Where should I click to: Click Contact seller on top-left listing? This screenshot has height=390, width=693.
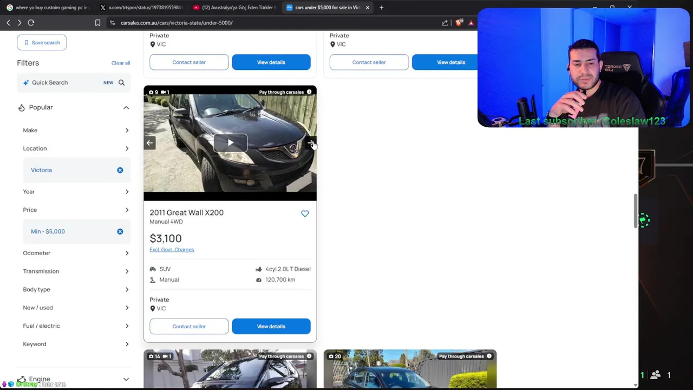coord(189,62)
